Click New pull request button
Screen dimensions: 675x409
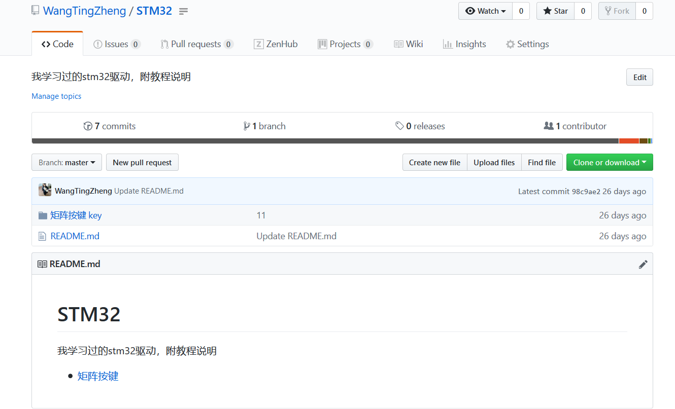pos(142,162)
